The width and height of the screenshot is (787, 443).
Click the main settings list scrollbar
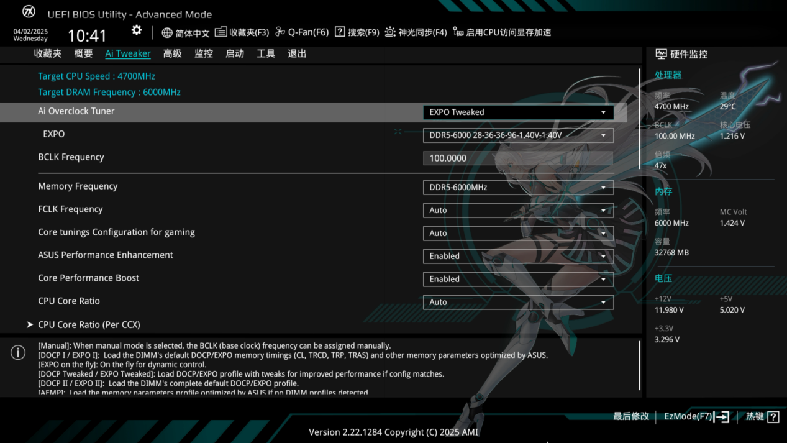640,118
